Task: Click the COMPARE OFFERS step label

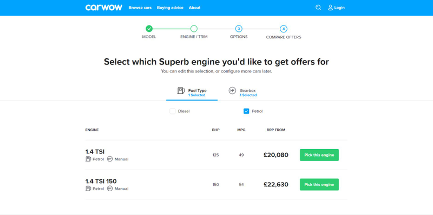Action: click(x=284, y=37)
